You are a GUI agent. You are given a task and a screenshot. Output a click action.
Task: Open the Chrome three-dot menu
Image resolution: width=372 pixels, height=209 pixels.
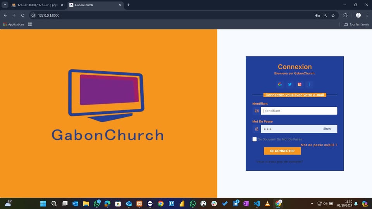pyautogui.click(x=367, y=15)
